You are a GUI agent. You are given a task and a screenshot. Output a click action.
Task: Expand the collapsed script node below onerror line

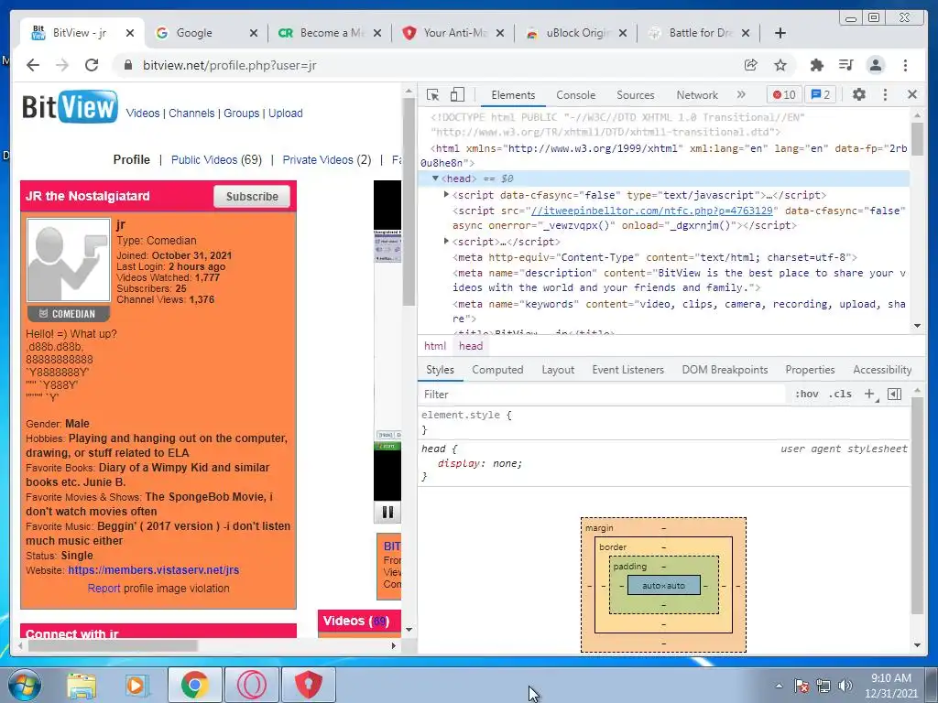click(446, 241)
